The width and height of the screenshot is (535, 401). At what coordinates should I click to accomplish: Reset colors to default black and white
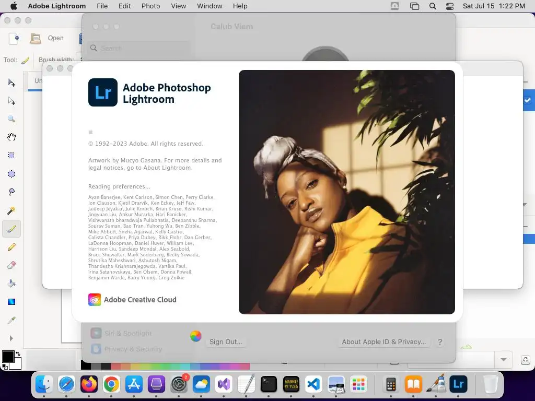[4, 367]
